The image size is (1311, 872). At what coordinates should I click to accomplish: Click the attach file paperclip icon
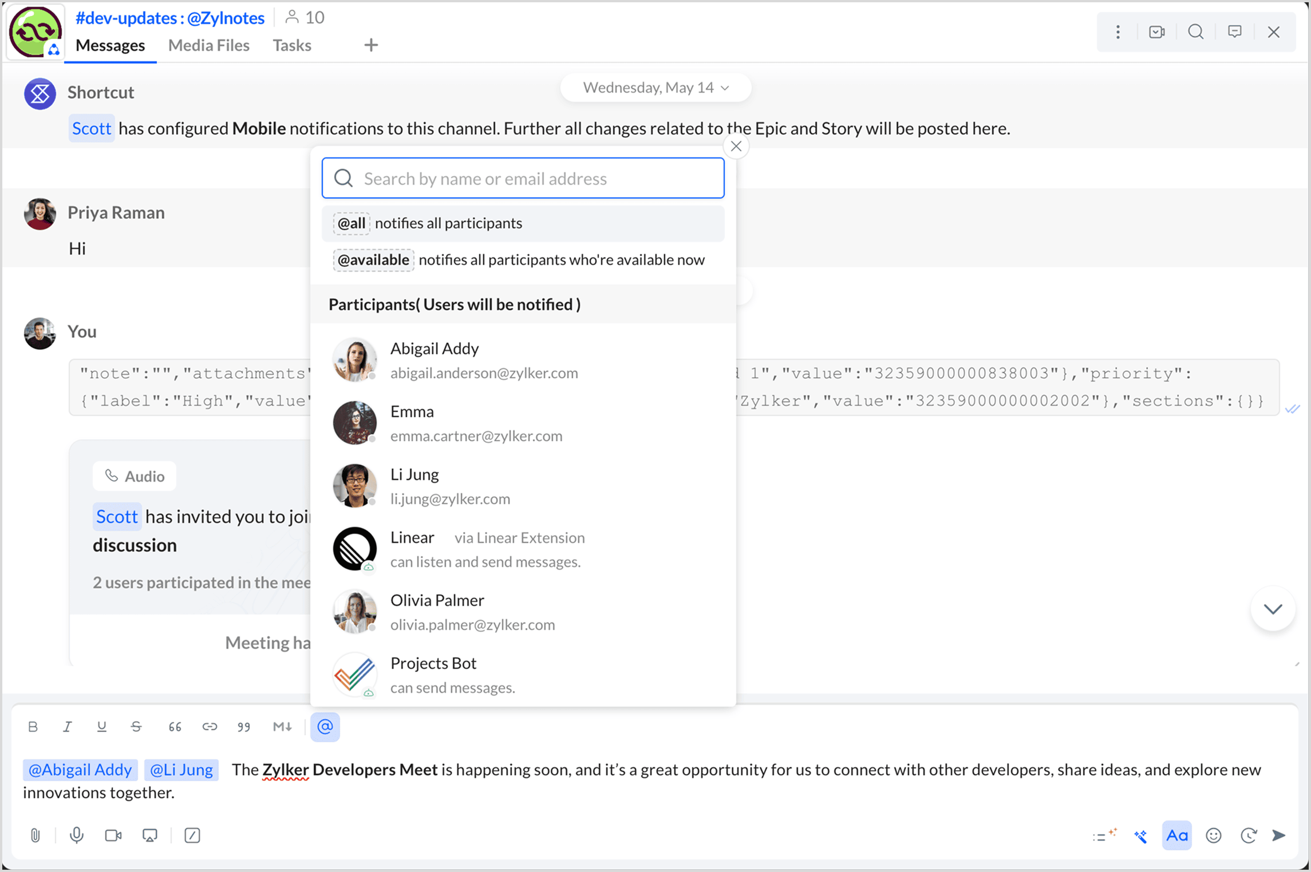35,835
